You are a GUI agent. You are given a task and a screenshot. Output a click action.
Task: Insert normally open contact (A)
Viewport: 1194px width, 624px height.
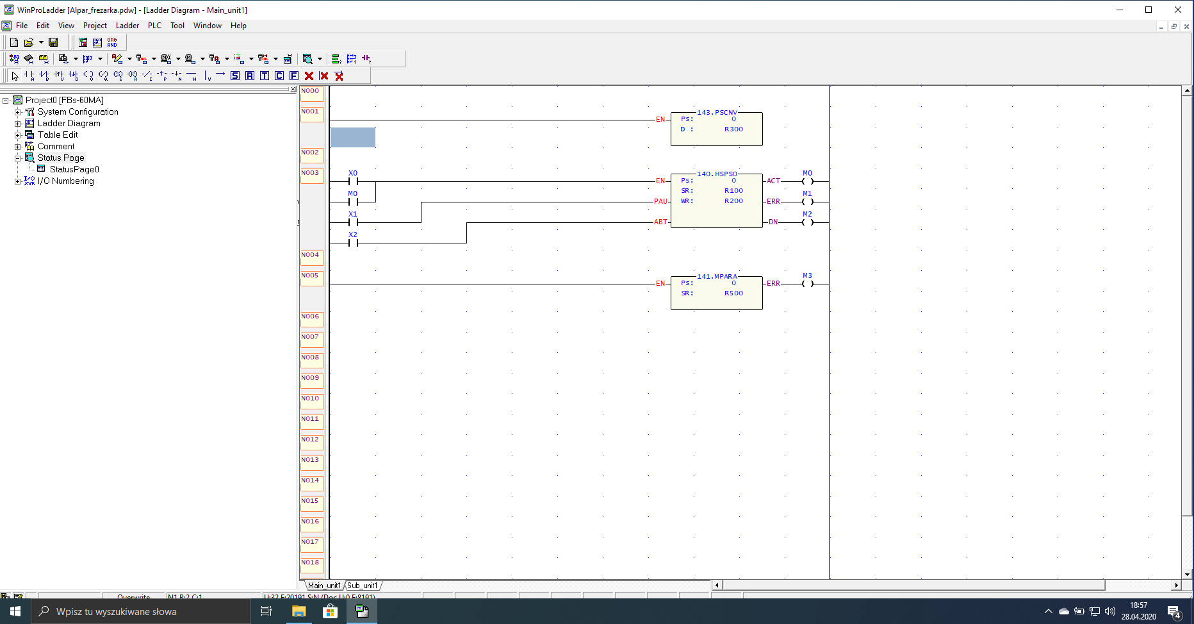29,76
